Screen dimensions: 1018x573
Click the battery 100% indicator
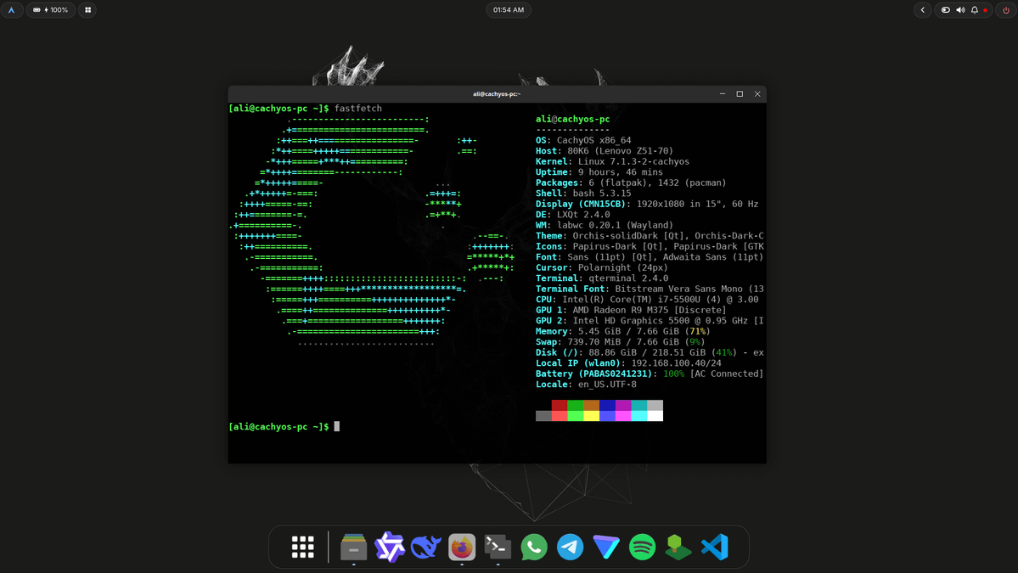pyautogui.click(x=51, y=9)
